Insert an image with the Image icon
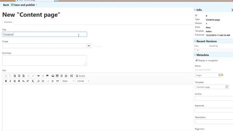Screen dimensions: 233x131 pos(53,76)
